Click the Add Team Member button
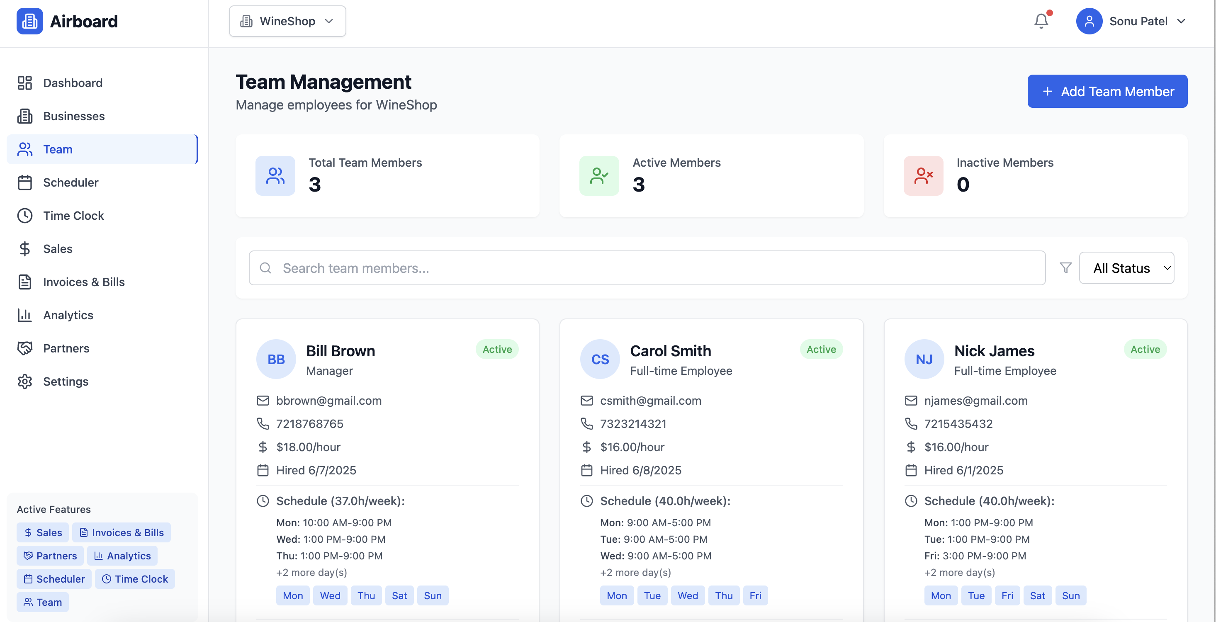1216x622 pixels. (x=1107, y=91)
